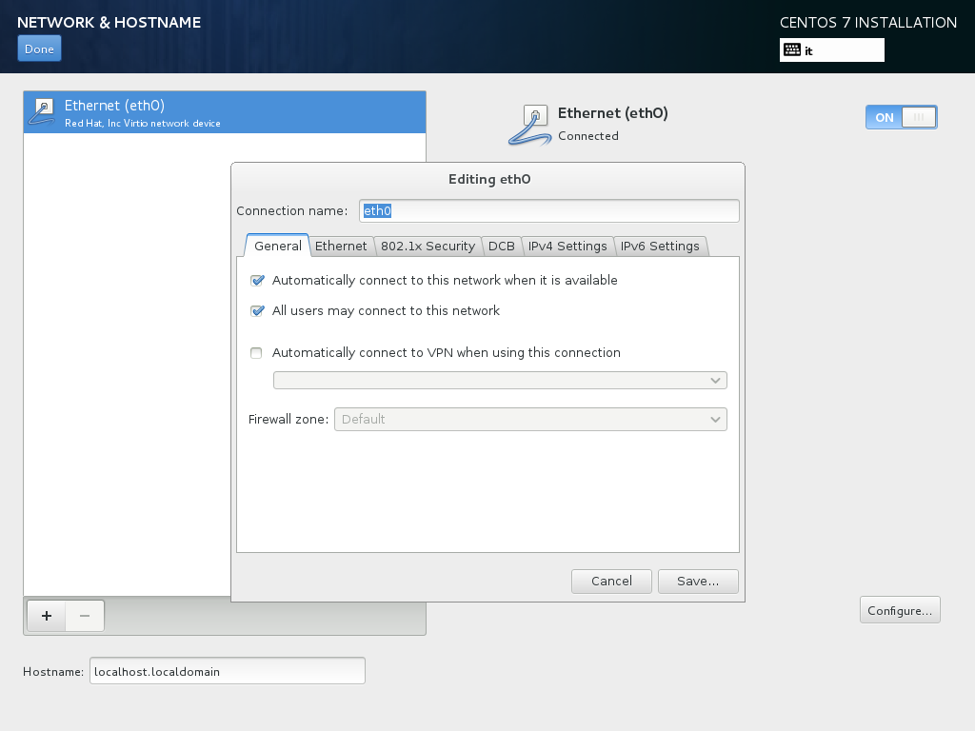Click the Done button
The image size is (975, 731).
pos(39,49)
